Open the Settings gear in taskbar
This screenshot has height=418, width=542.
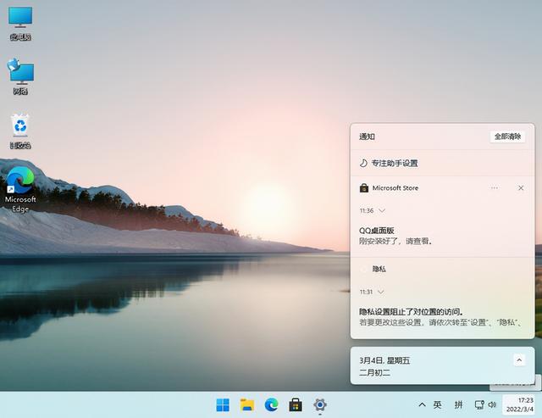pyautogui.click(x=320, y=405)
